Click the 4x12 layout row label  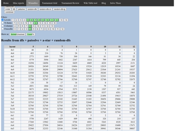12,80
